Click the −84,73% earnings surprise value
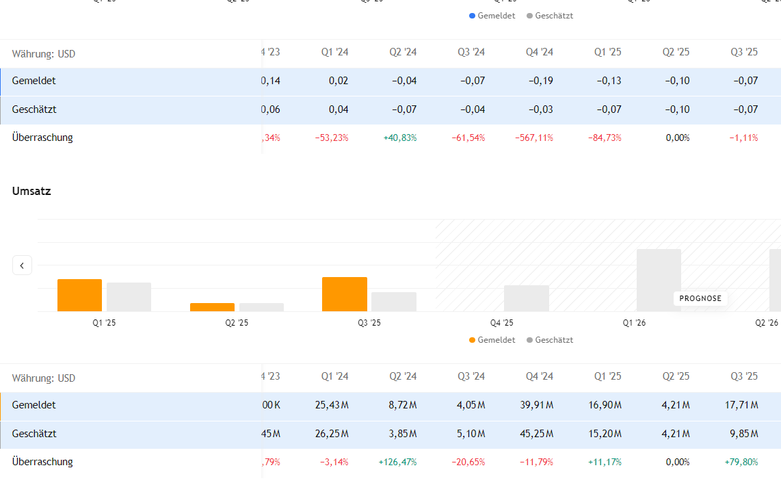The image size is (781, 483). pos(605,138)
